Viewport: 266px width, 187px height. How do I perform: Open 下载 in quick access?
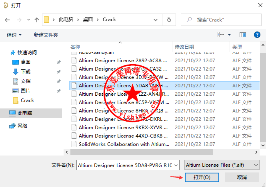(x=21, y=72)
